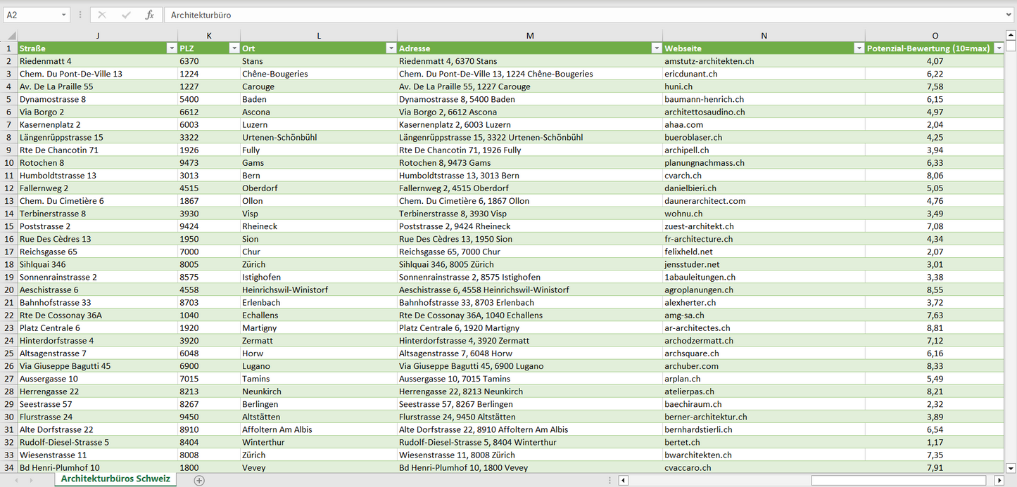Expand the Name Box dropdown arrow
Screen dimensions: 1017x487
tap(63, 15)
